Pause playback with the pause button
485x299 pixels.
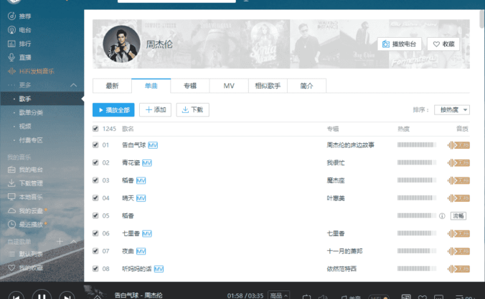point(42,295)
